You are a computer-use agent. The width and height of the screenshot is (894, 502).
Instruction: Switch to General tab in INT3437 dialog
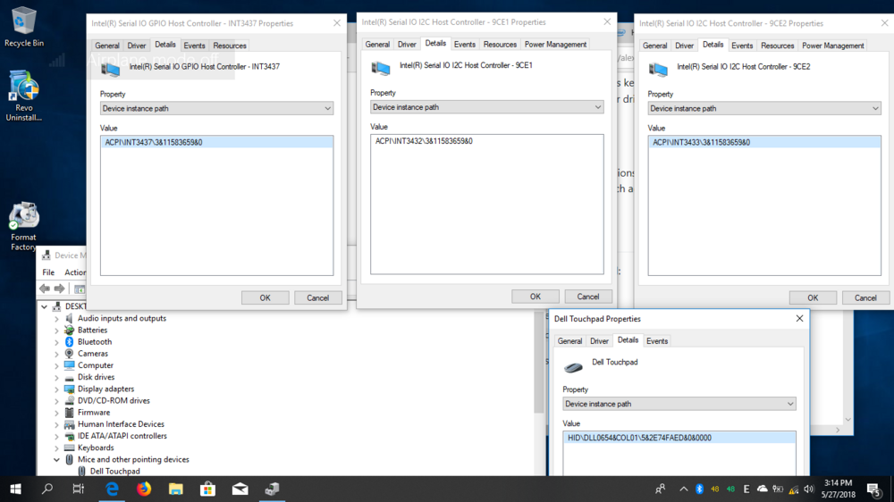(107, 46)
